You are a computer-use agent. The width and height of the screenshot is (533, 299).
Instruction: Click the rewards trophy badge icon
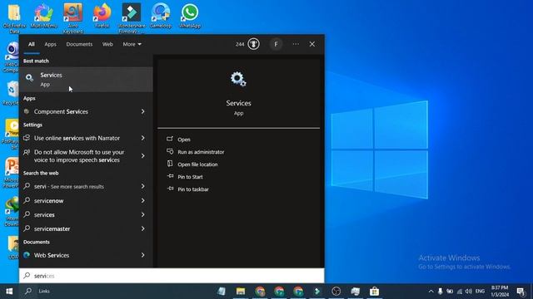tap(253, 44)
